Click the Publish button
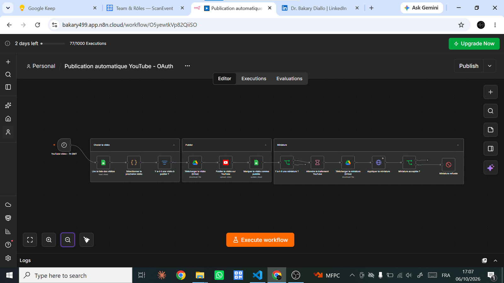This screenshot has width=504, height=283. (469, 66)
